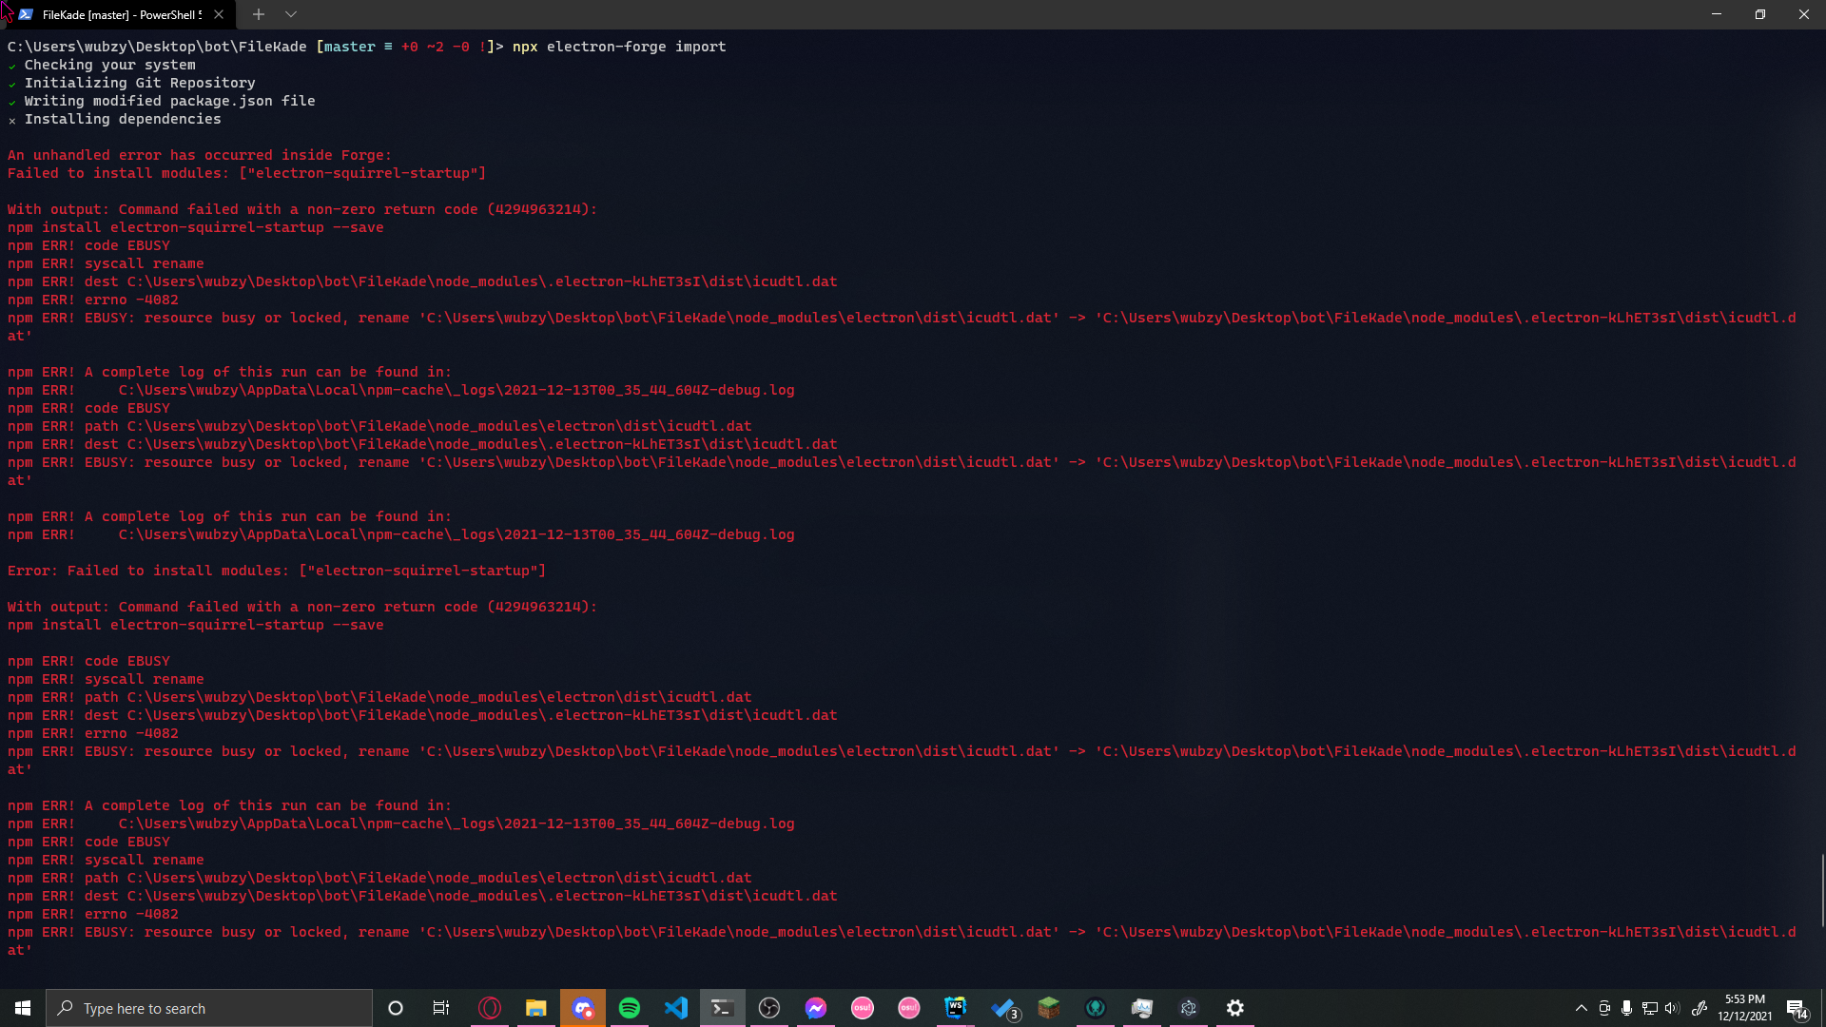Expand the new tab profile dropdown
The width and height of the screenshot is (1826, 1027).
click(291, 14)
